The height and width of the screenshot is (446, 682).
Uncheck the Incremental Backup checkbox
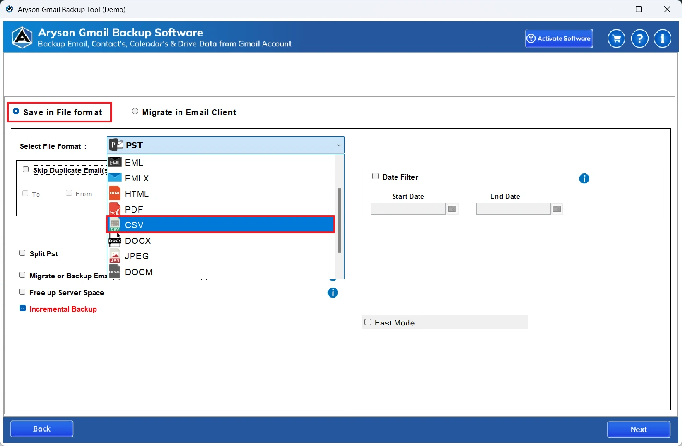point(23,308)
